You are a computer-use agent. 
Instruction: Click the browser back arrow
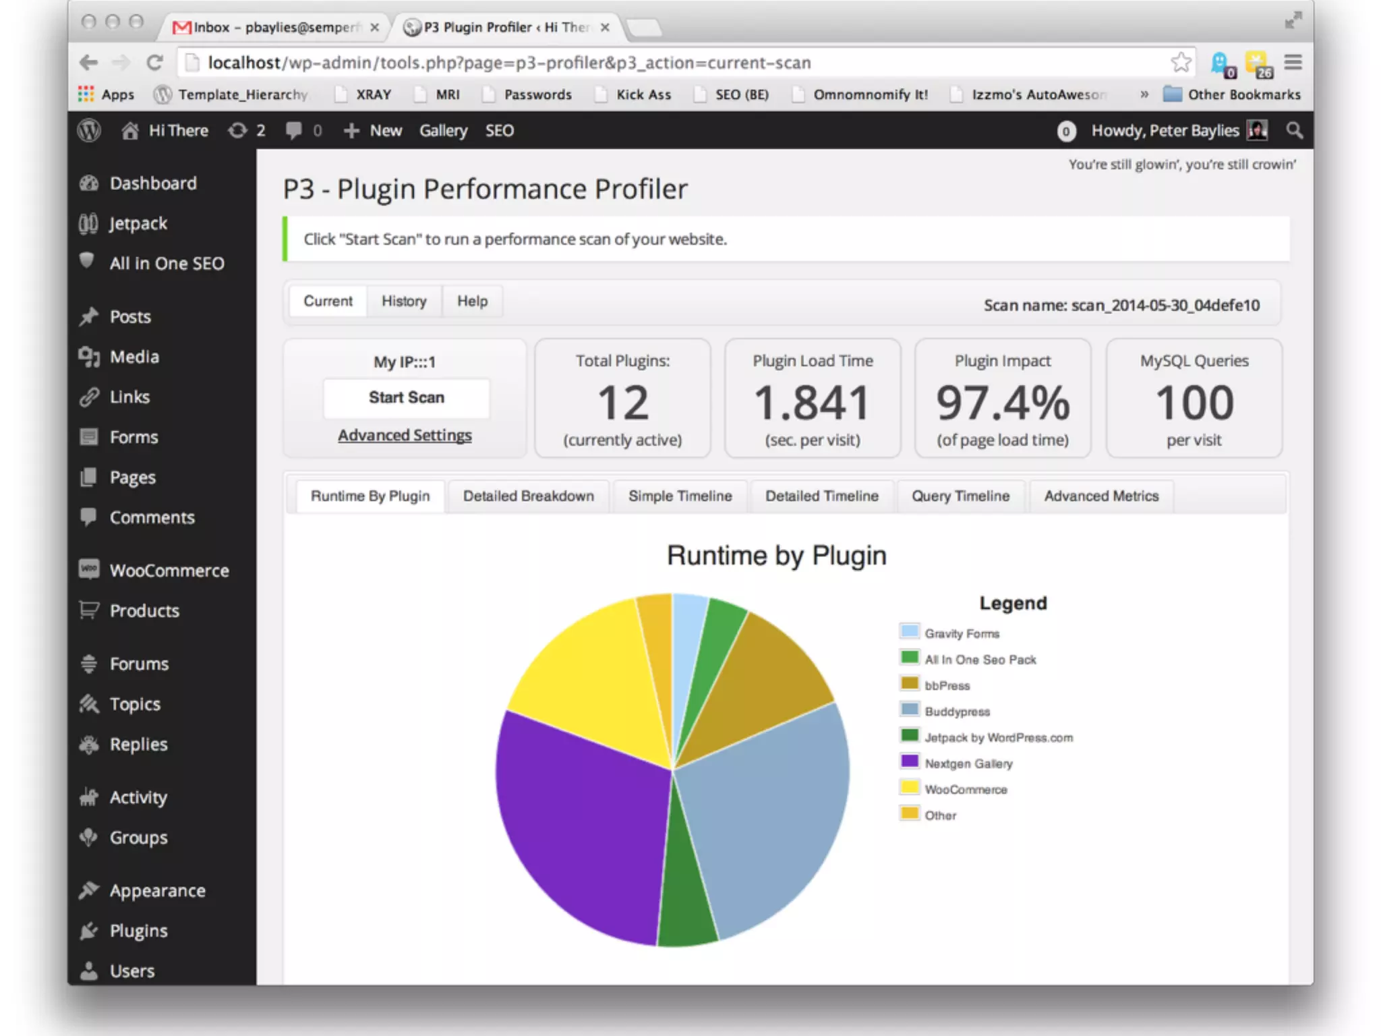click(x=88, y=63)
